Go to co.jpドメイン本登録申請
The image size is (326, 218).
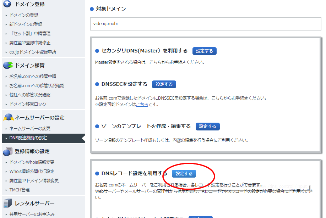click(32, 52)
